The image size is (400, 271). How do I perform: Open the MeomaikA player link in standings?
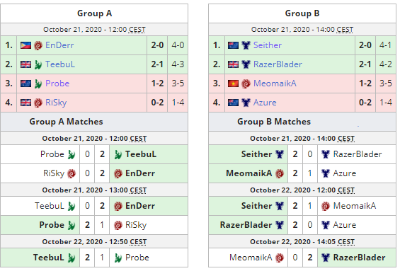point(275,83)
